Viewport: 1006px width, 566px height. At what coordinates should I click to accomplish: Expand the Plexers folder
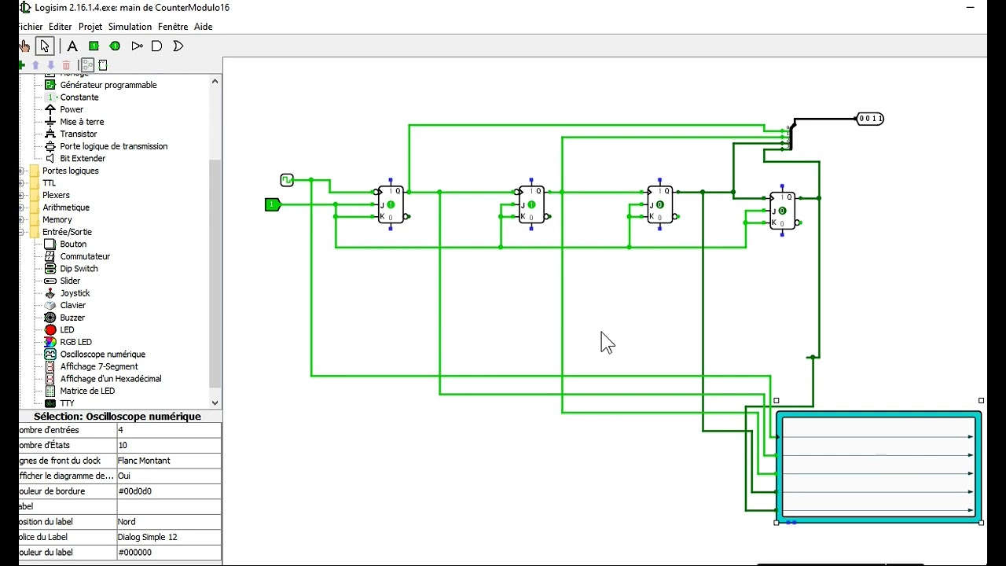pos(22,195)
